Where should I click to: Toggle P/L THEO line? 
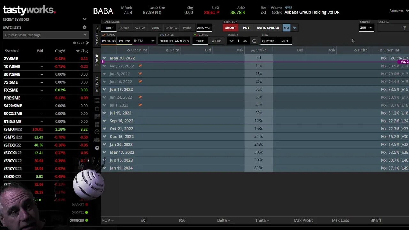pyautogui.click(x=109, y=41)
